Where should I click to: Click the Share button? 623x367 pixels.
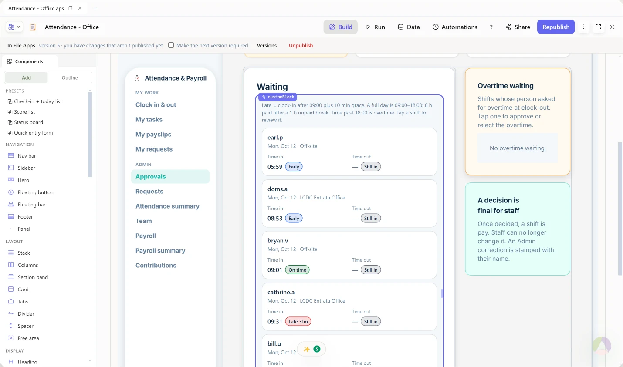518,27
